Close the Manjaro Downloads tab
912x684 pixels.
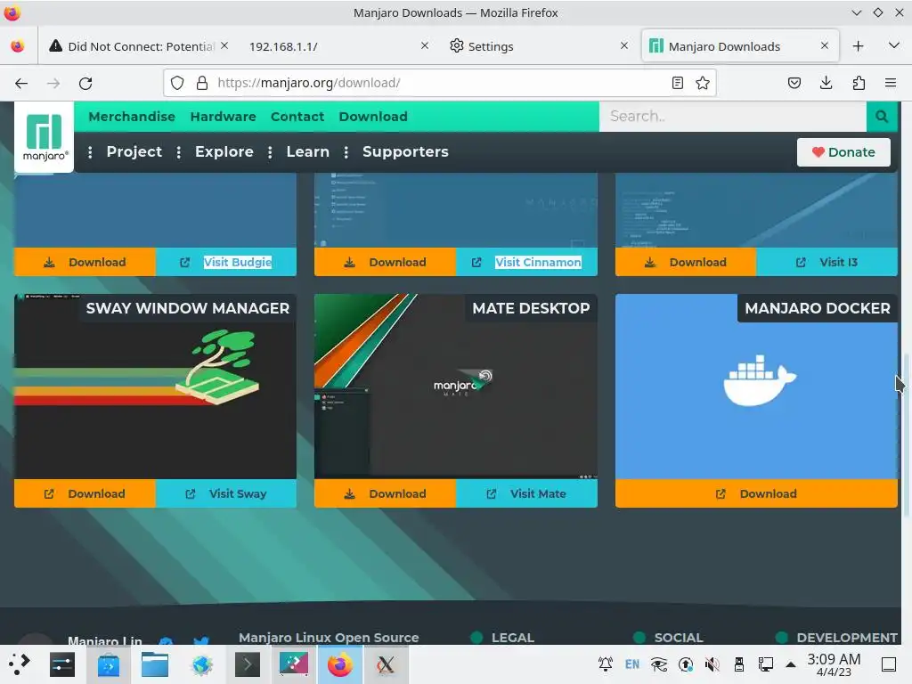tap(824, 45)
